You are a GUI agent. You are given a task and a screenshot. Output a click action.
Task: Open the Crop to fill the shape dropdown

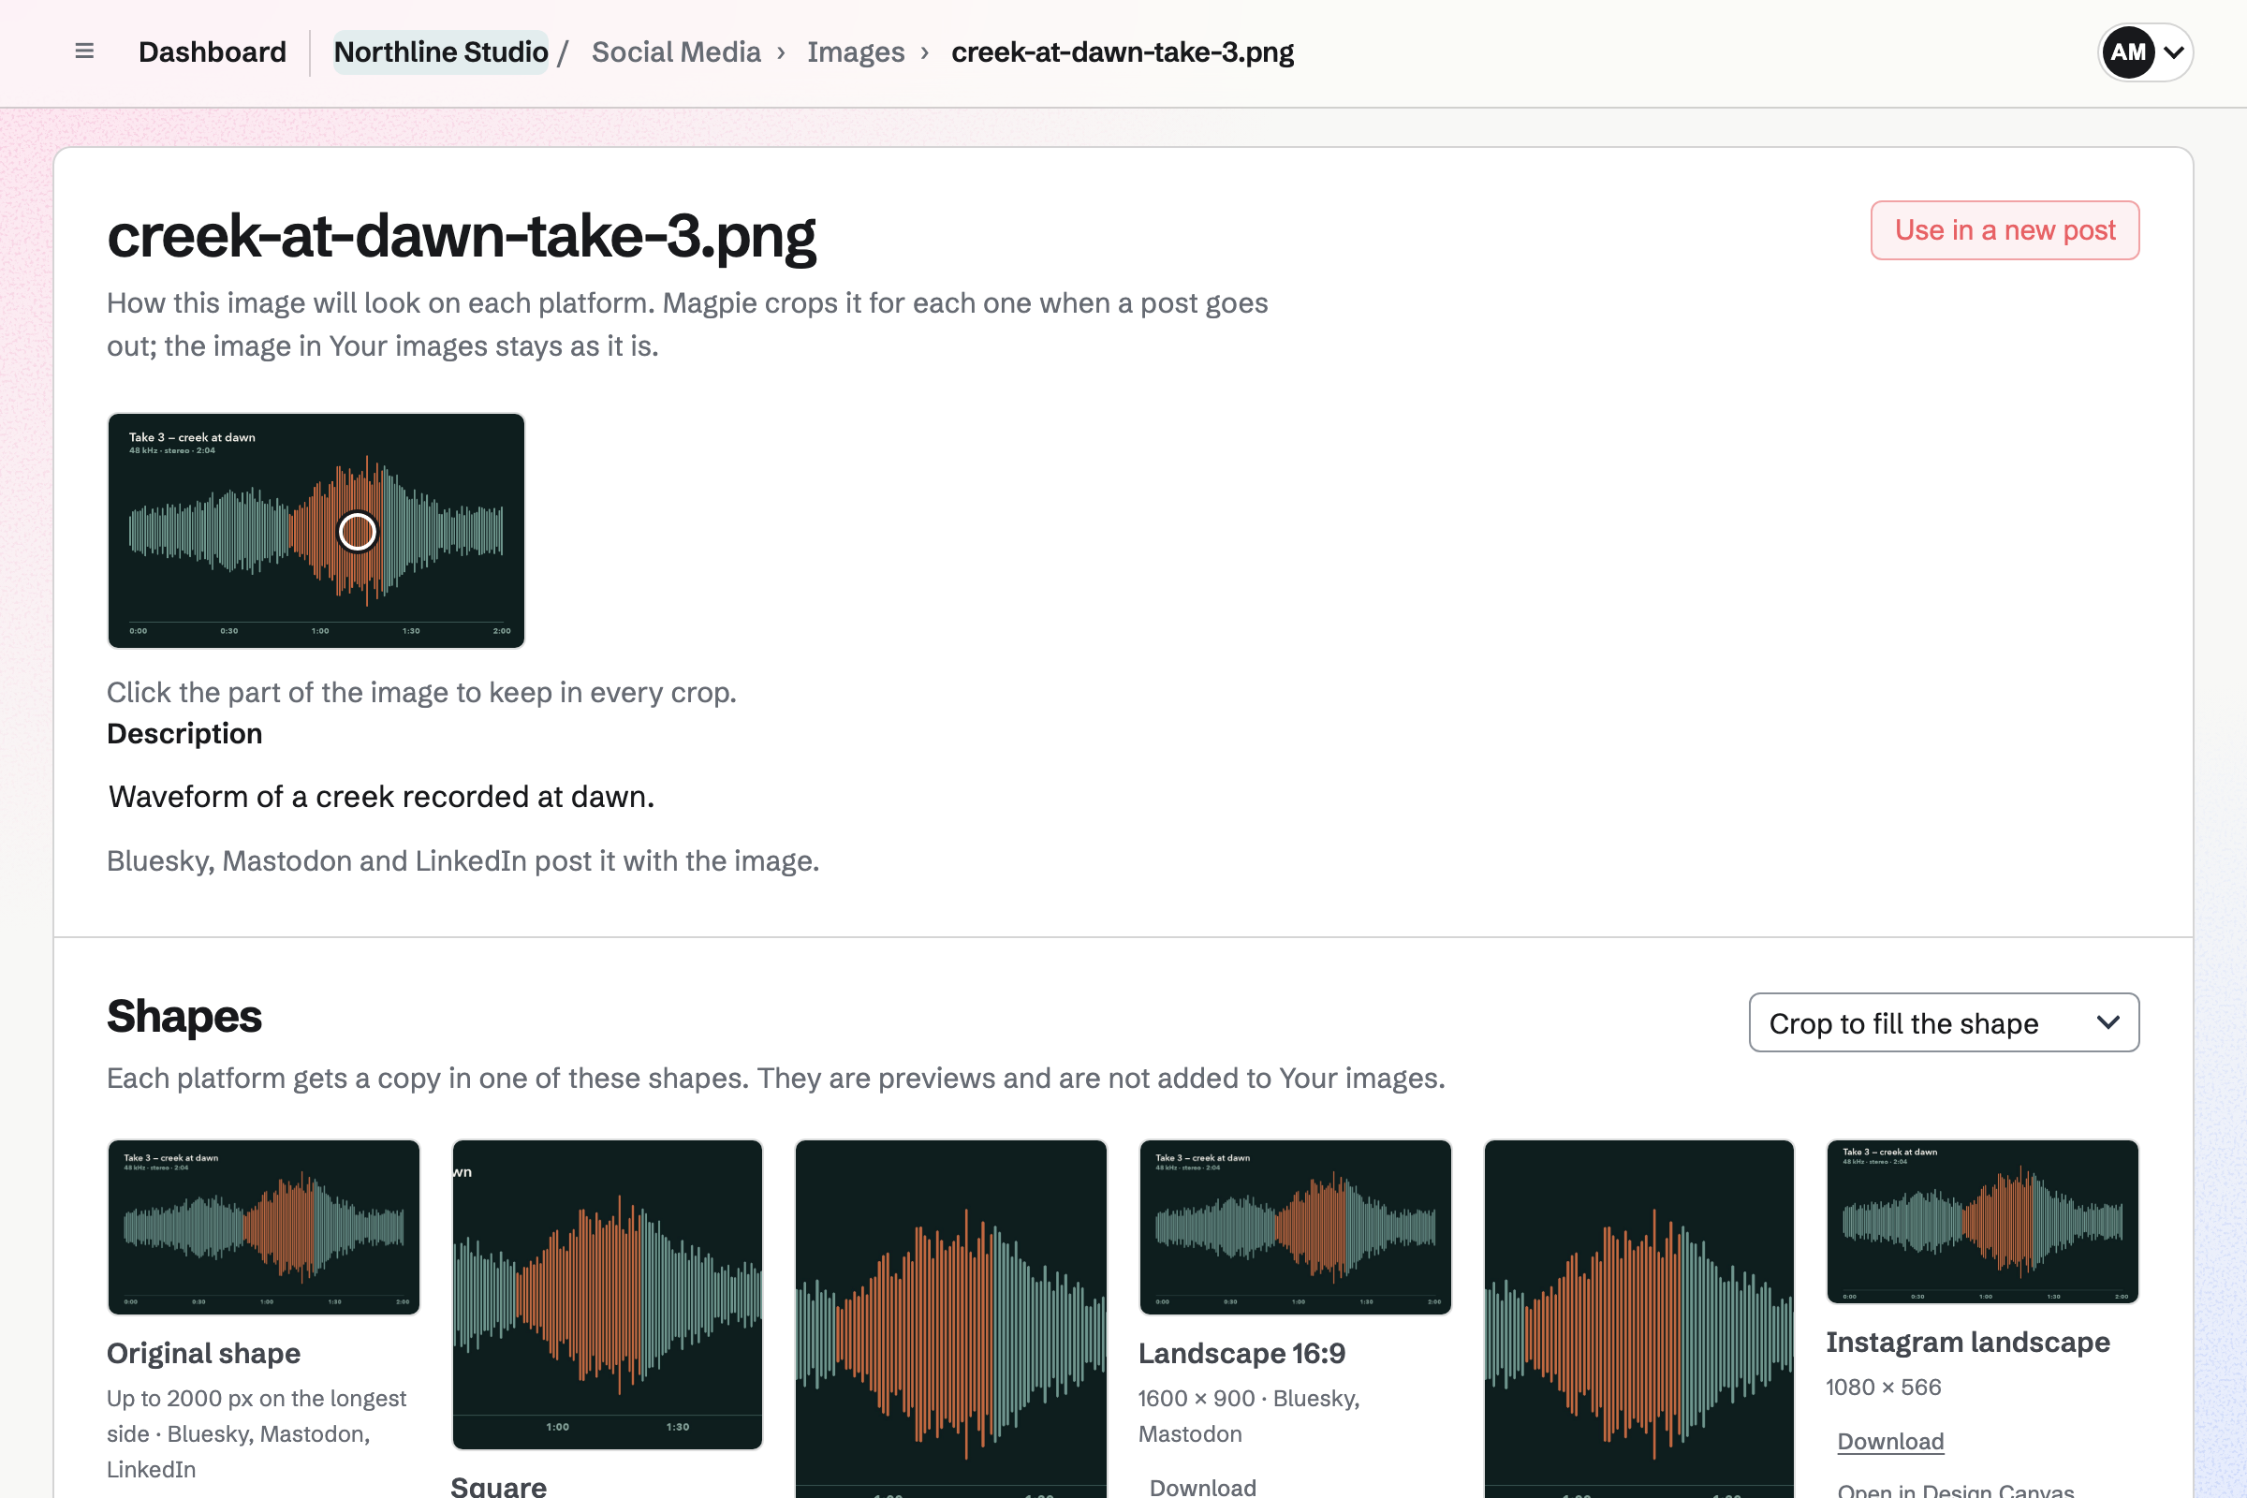coord(1944,1022)
